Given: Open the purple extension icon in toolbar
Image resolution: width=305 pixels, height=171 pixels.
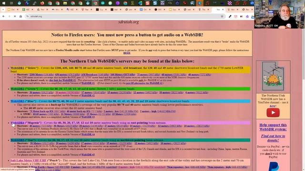Looking at the screenshot, I should [247, 17].
